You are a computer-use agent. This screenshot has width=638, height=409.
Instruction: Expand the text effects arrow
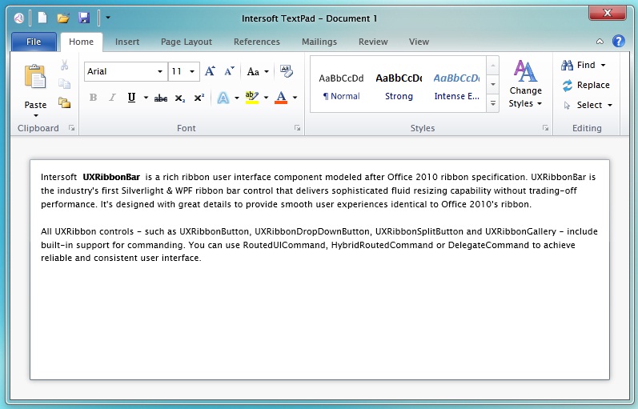(237, 98)
